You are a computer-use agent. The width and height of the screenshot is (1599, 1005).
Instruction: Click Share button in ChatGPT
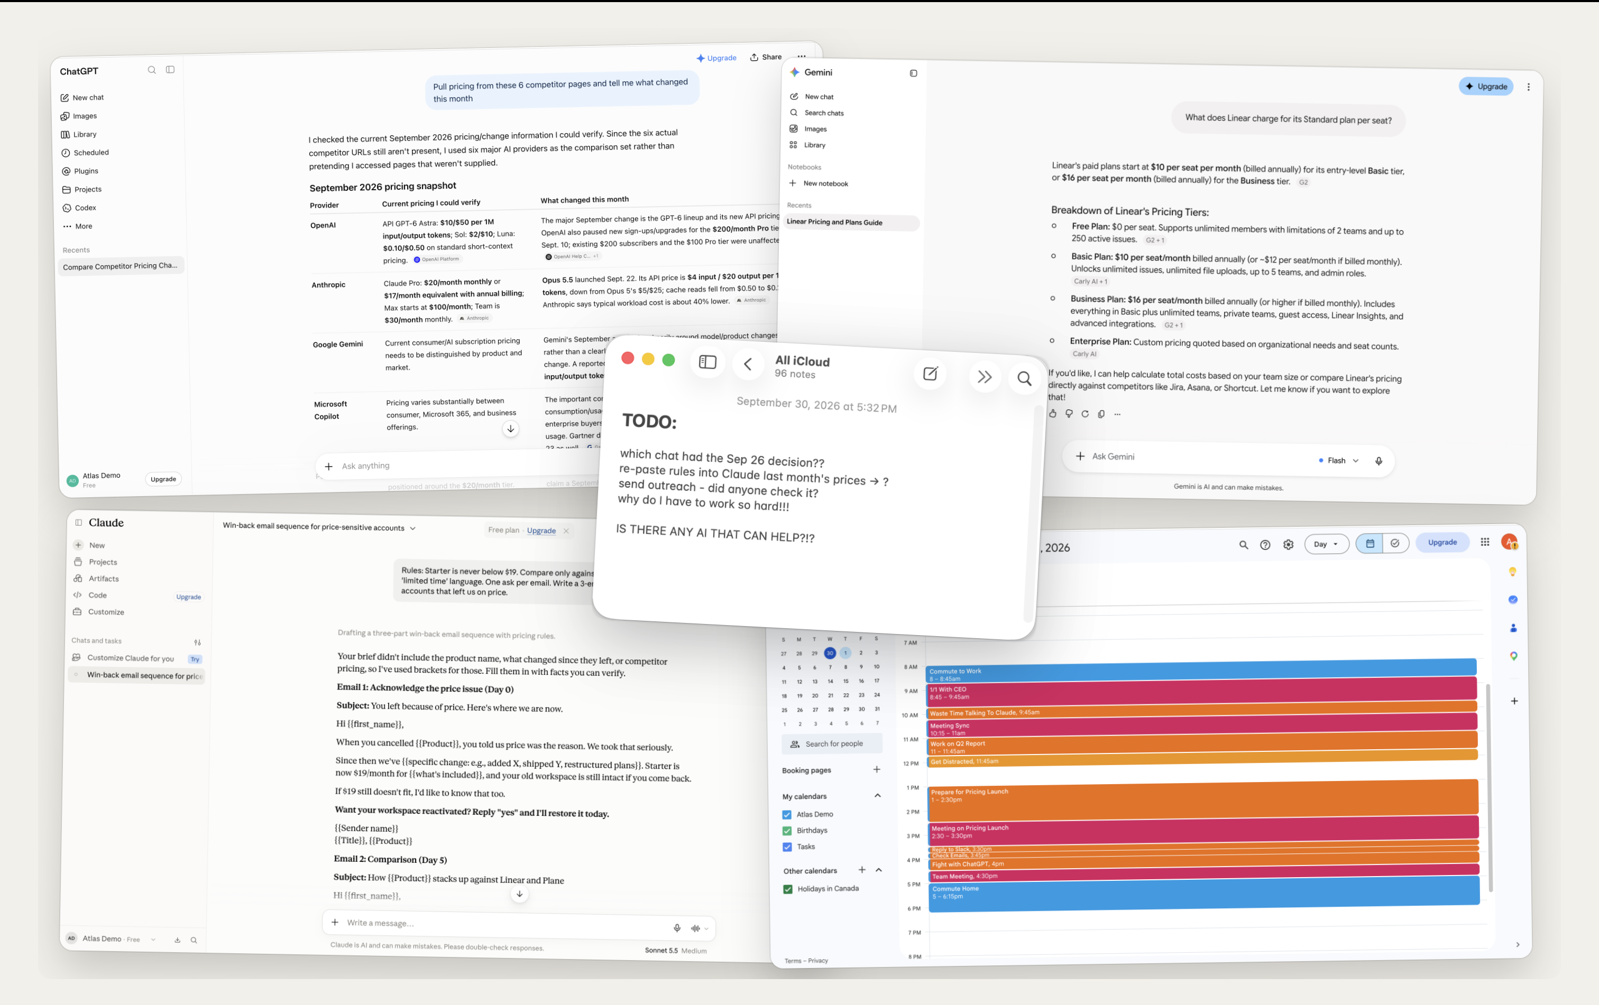[766, 57]
